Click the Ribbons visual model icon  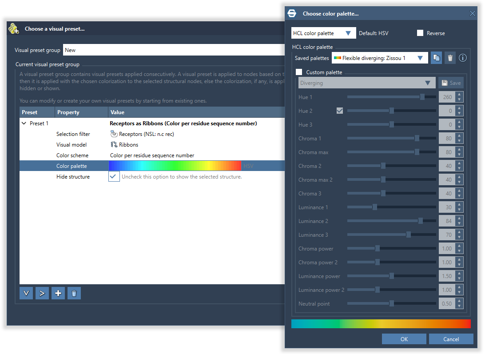[114, 145]
